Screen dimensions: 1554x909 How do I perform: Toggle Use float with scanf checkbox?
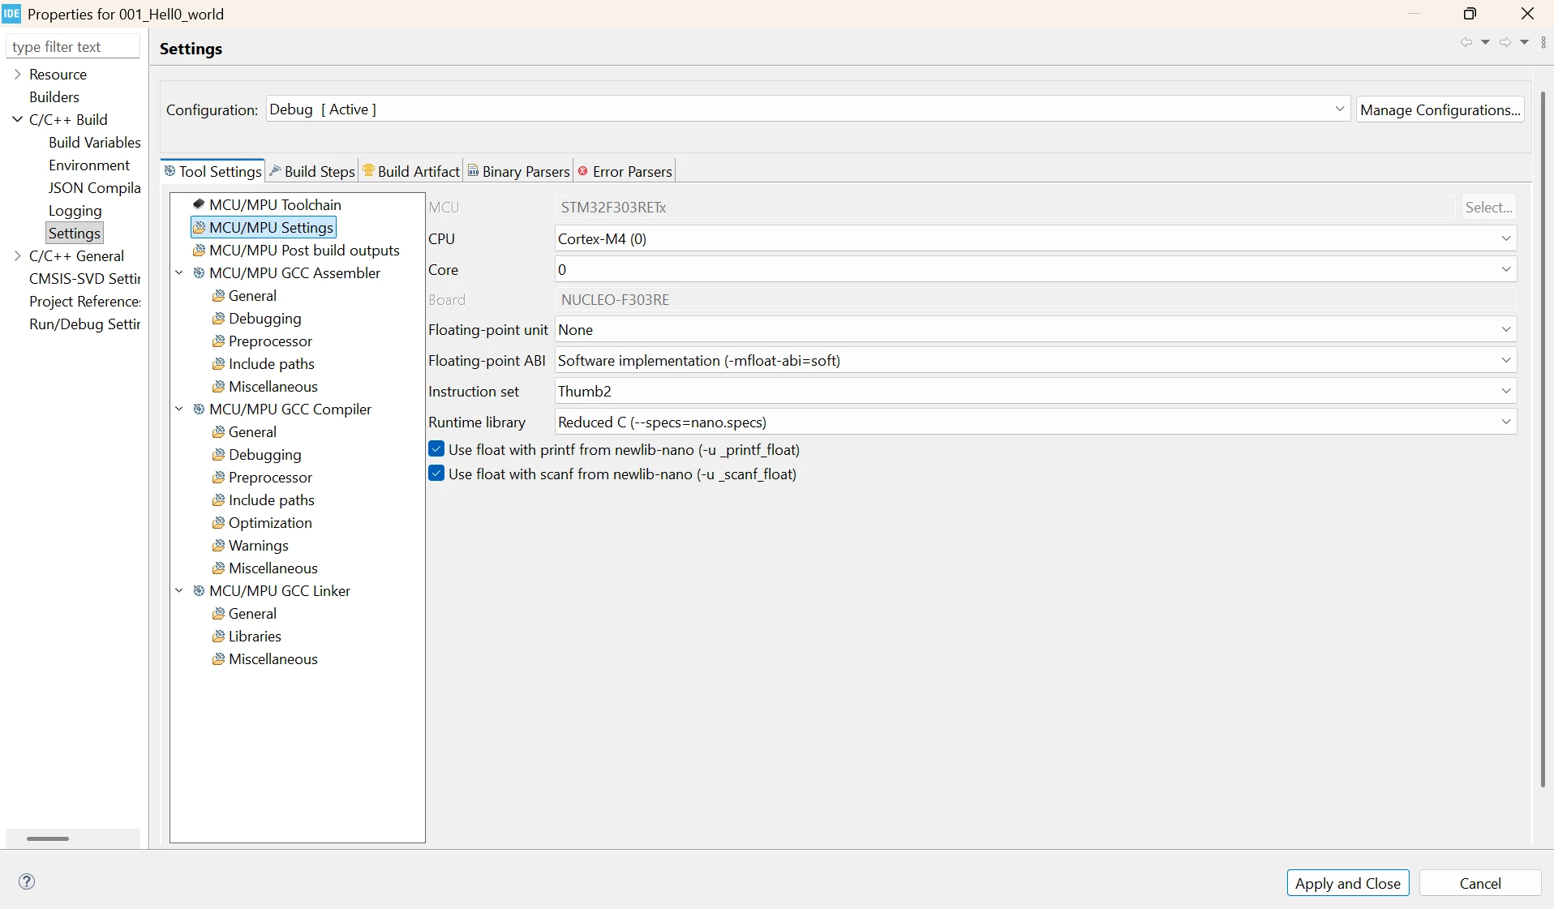[x=436, y=474]
